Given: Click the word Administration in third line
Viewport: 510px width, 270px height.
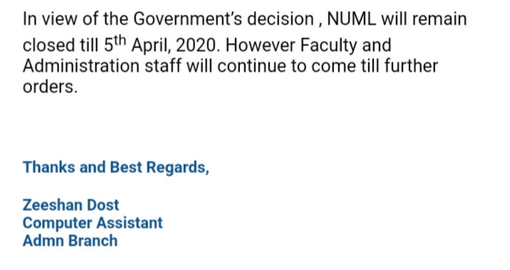Looking at the screenshot, I should [x=81, y=66].
